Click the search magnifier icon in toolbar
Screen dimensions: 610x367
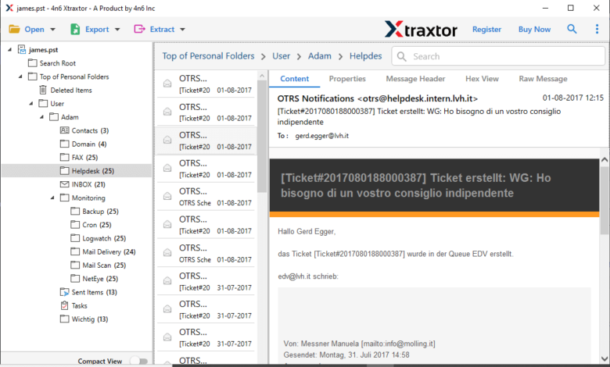click(x=572, y=30)
